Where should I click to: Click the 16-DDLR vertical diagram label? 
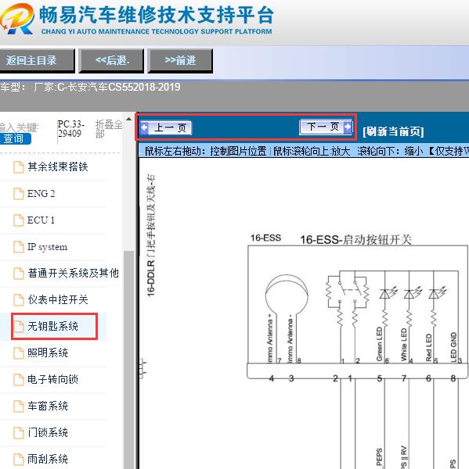pos(151,236)
